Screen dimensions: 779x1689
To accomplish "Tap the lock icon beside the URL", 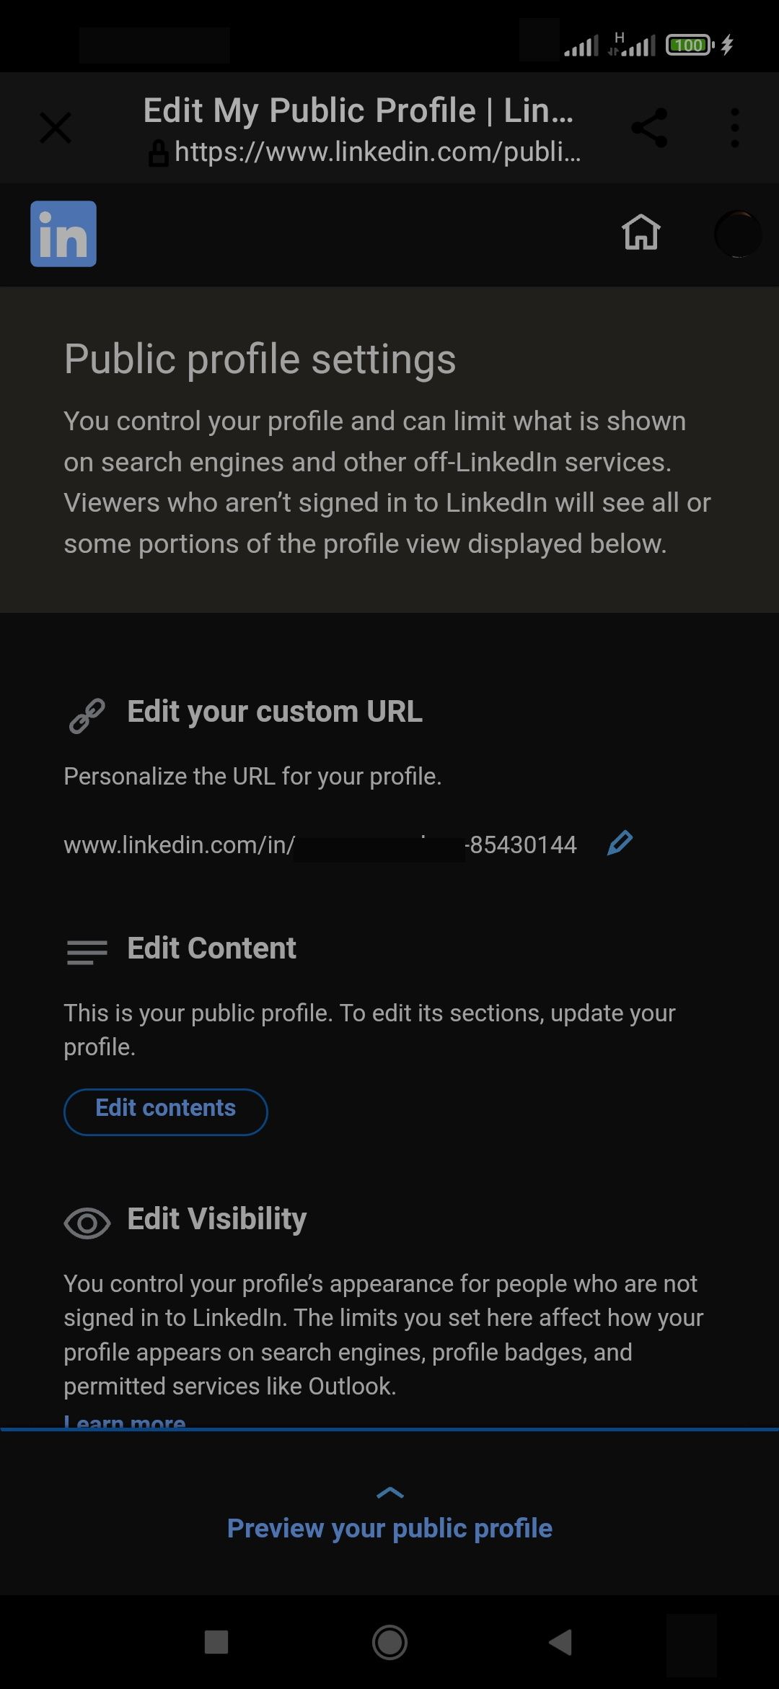I will [158, 153].
